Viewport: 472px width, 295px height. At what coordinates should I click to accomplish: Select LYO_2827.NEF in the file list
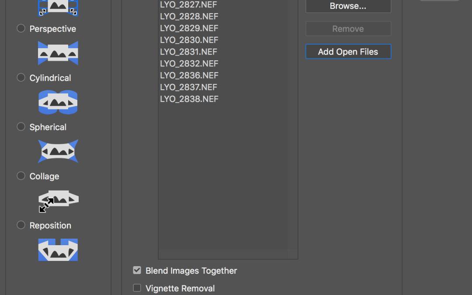[189, 5]
